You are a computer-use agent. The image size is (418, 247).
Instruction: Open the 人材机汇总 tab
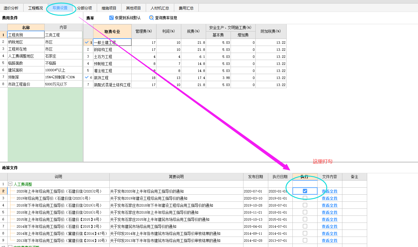(x=160, y=8)
